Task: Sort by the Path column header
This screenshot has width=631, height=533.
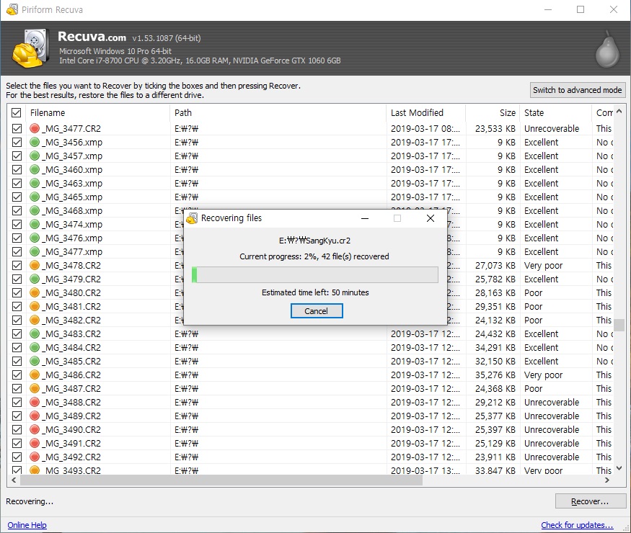Action: click(x=278, y=113)
